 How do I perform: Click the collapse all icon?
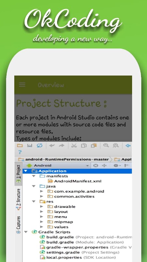click(x=104, y=166)
